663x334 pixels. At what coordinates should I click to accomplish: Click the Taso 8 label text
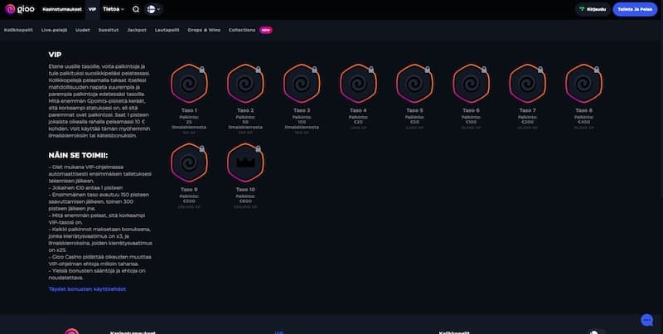click(x=584, y=110)
